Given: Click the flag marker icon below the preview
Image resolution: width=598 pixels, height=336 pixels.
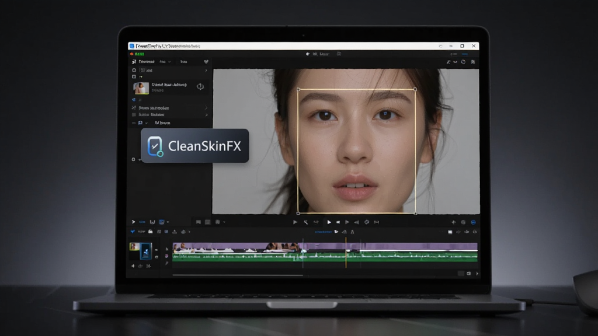Looking at the screenshot, I should tap(199, 222).
